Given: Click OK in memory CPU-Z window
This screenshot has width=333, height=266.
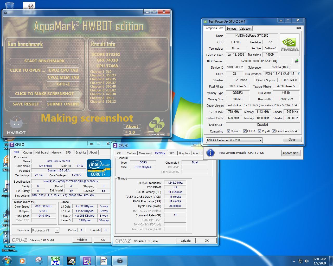Looking at the screenshot, I should (x=207, y=241).
